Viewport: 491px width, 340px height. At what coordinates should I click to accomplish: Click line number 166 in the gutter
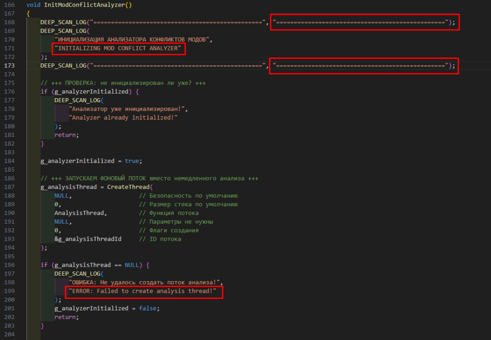[8, 4]
